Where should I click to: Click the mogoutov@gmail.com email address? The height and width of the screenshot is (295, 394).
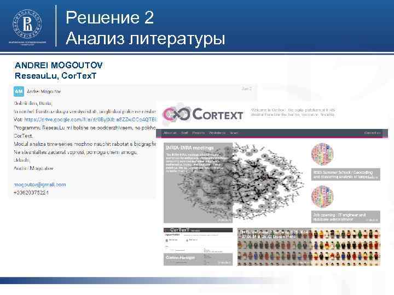(x=40, y=185)
